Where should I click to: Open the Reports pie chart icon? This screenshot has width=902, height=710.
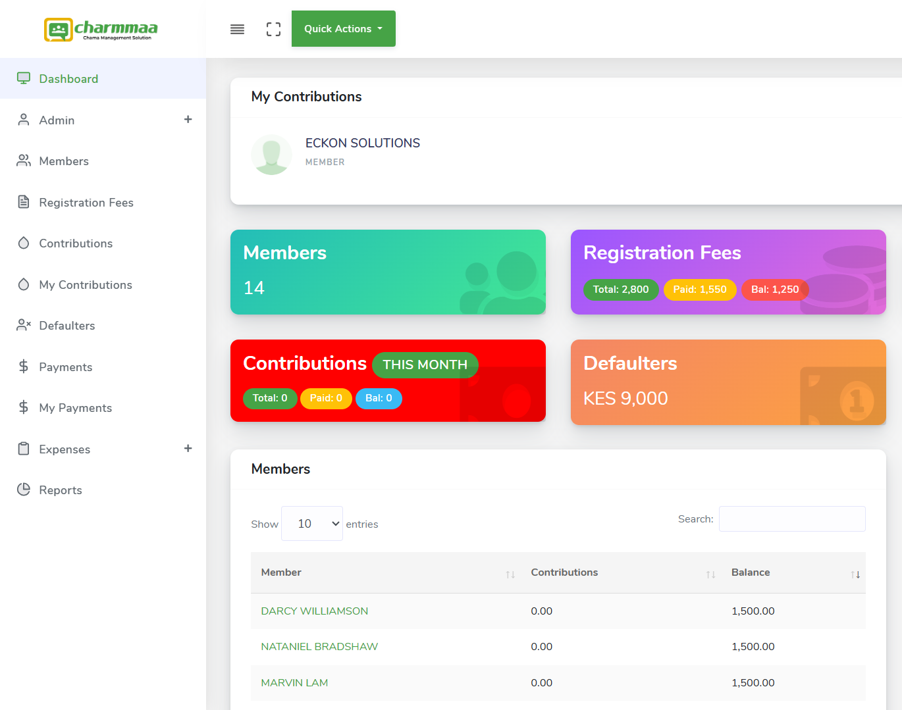24,490
